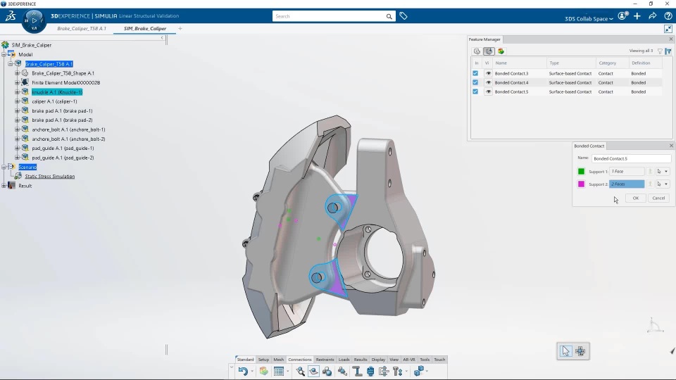676x380 pixels.
Task: Click the Undo arrow in bottom toolbar
Action: point(243,371)
